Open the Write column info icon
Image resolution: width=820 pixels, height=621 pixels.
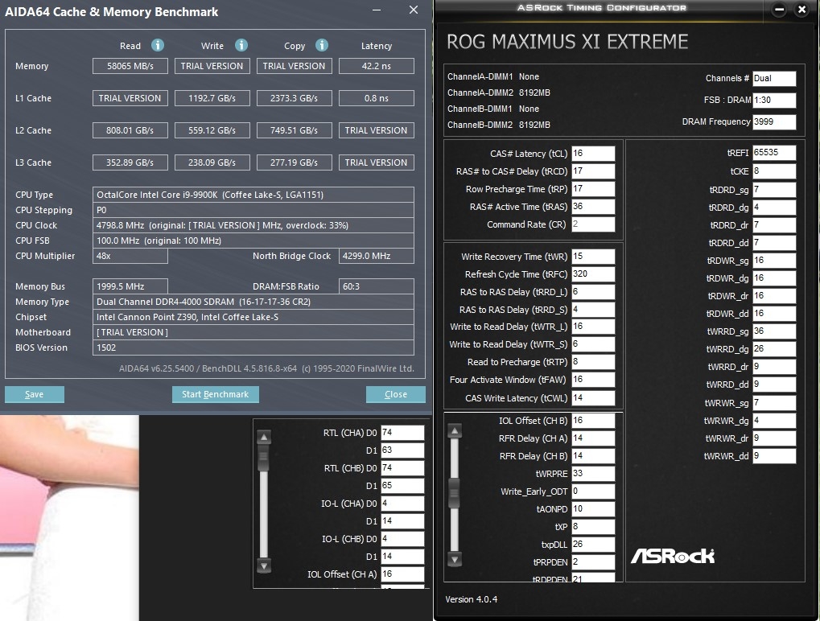(241, 46)
